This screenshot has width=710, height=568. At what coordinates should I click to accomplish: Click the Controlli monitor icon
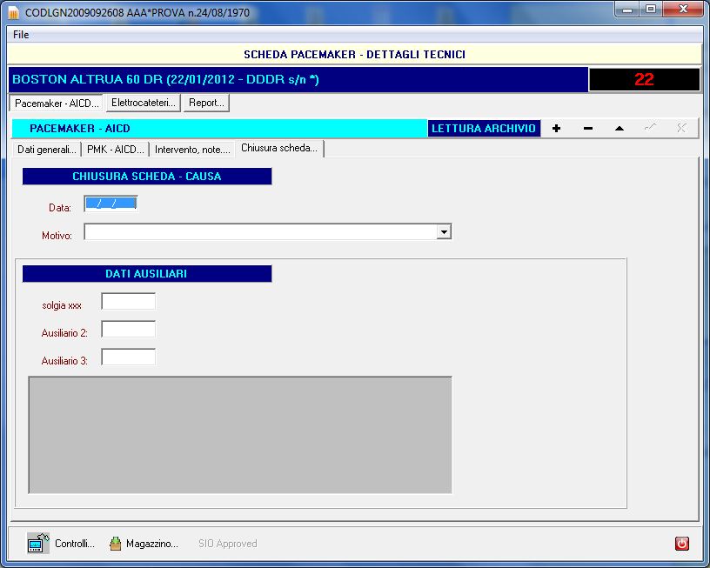pos(38,543)
